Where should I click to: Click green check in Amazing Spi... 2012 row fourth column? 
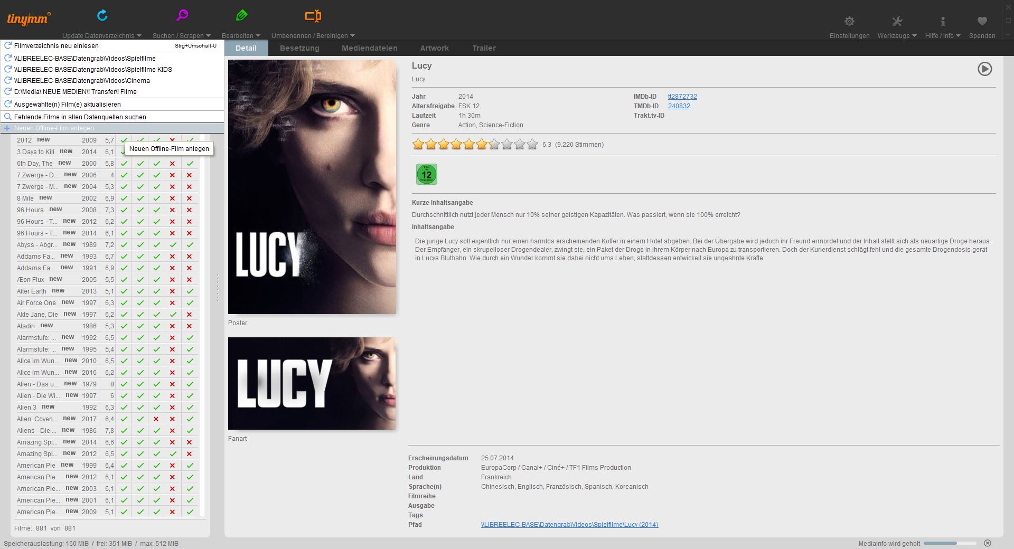tap(173, 453)
